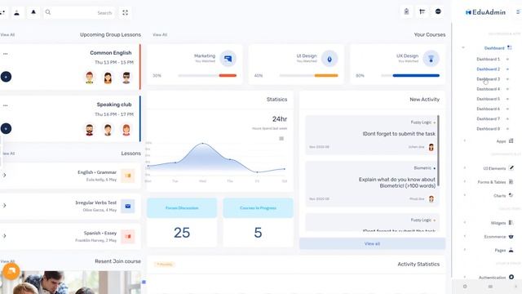Click the Ecommerce basket icon
Screen dimensions: 522x294
[x=511, y=236]
